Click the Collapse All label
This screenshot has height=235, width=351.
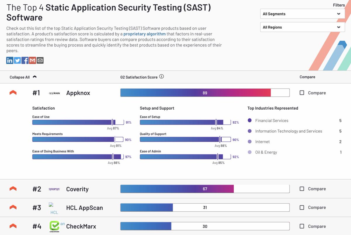coord(20,77)
